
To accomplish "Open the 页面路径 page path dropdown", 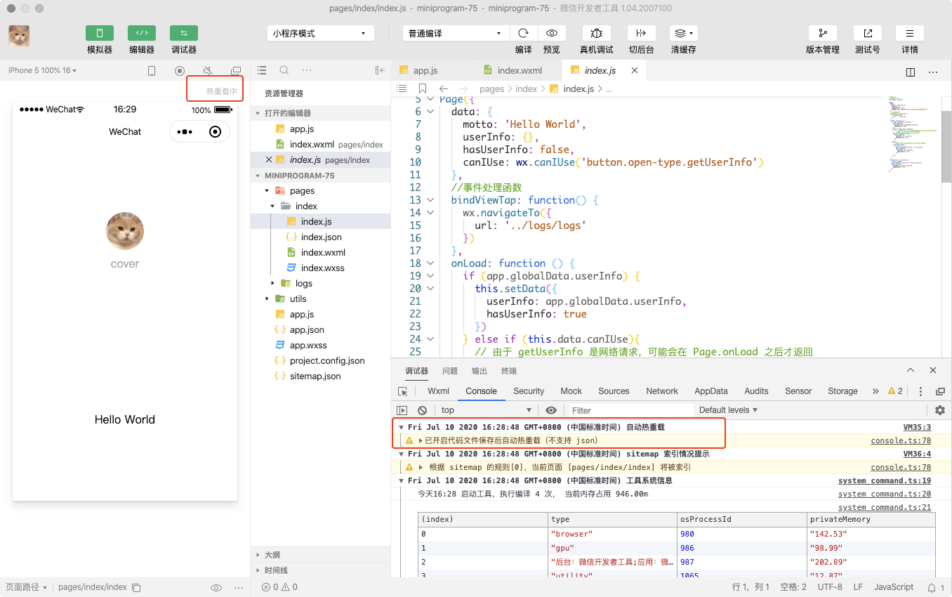I will click(27, 587).
